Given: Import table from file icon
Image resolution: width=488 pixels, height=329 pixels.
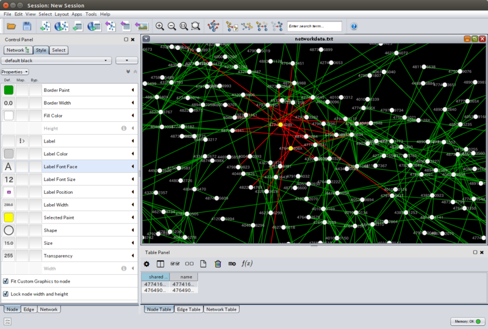Looking at the screenshot, I should click(x=77, y=26).
